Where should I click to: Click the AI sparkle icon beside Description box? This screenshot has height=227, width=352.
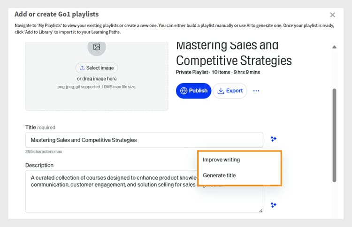[x=273, y=205]
